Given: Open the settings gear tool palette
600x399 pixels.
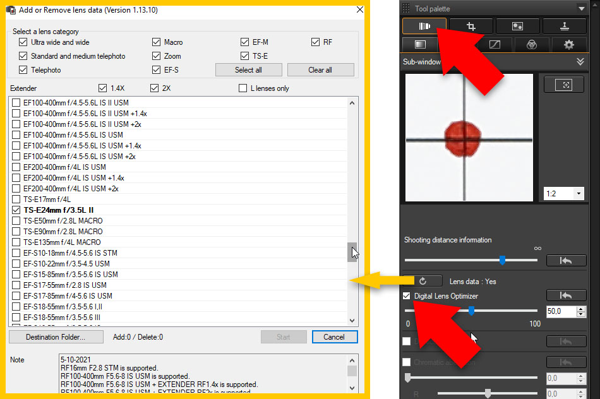Looking at the screenshot, I should click(568, 45).
